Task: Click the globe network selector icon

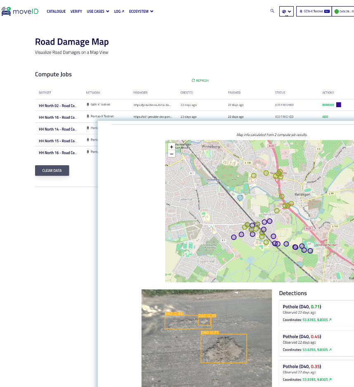Action: pyautogui.click(x=284, y=12)
